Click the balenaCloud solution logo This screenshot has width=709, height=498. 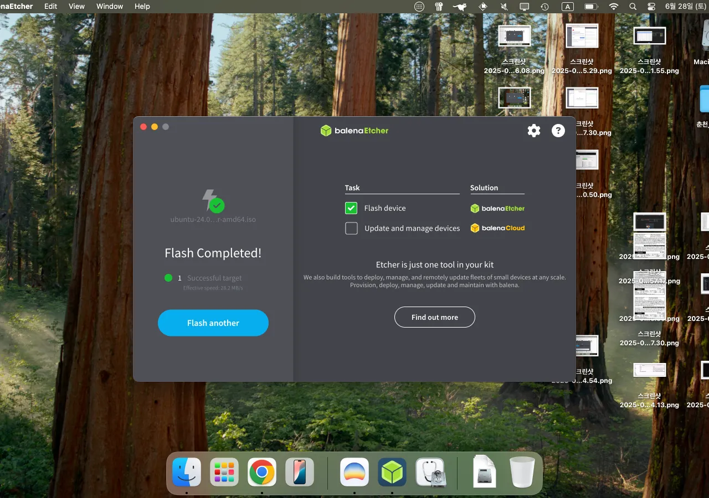point(497,228)
